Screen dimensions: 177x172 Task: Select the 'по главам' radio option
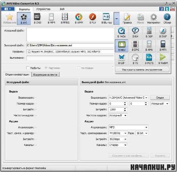78,68
